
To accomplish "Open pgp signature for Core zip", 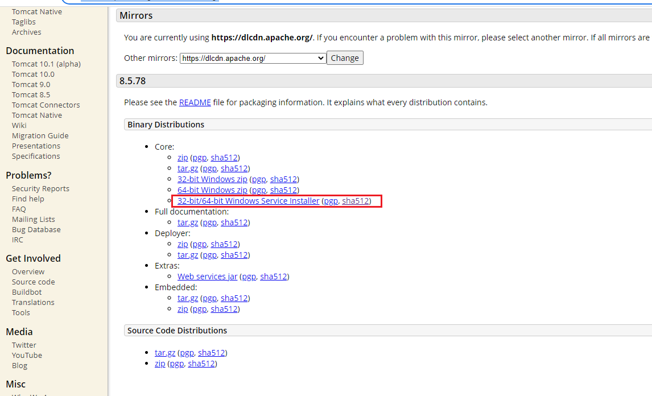I will [200, 158].
